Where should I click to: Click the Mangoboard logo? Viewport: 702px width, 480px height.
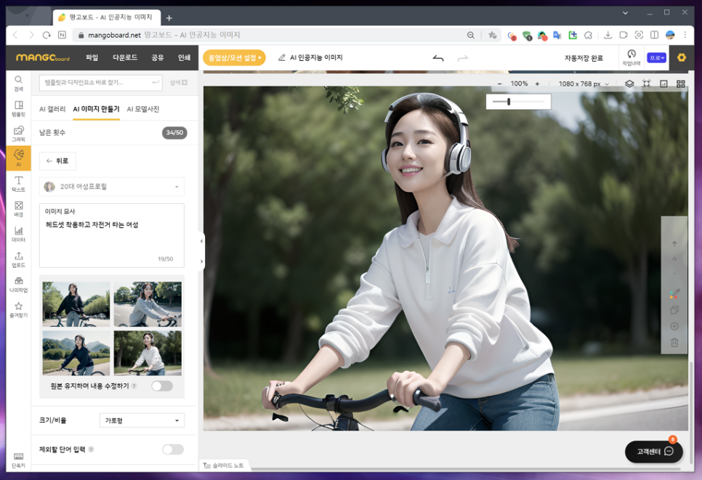(x=43, y=57)
